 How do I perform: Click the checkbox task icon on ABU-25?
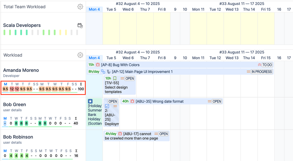107,106
